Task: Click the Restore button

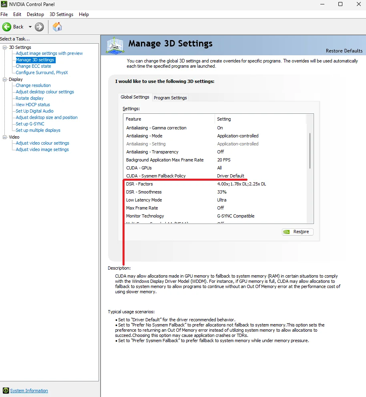Action: 298,232
